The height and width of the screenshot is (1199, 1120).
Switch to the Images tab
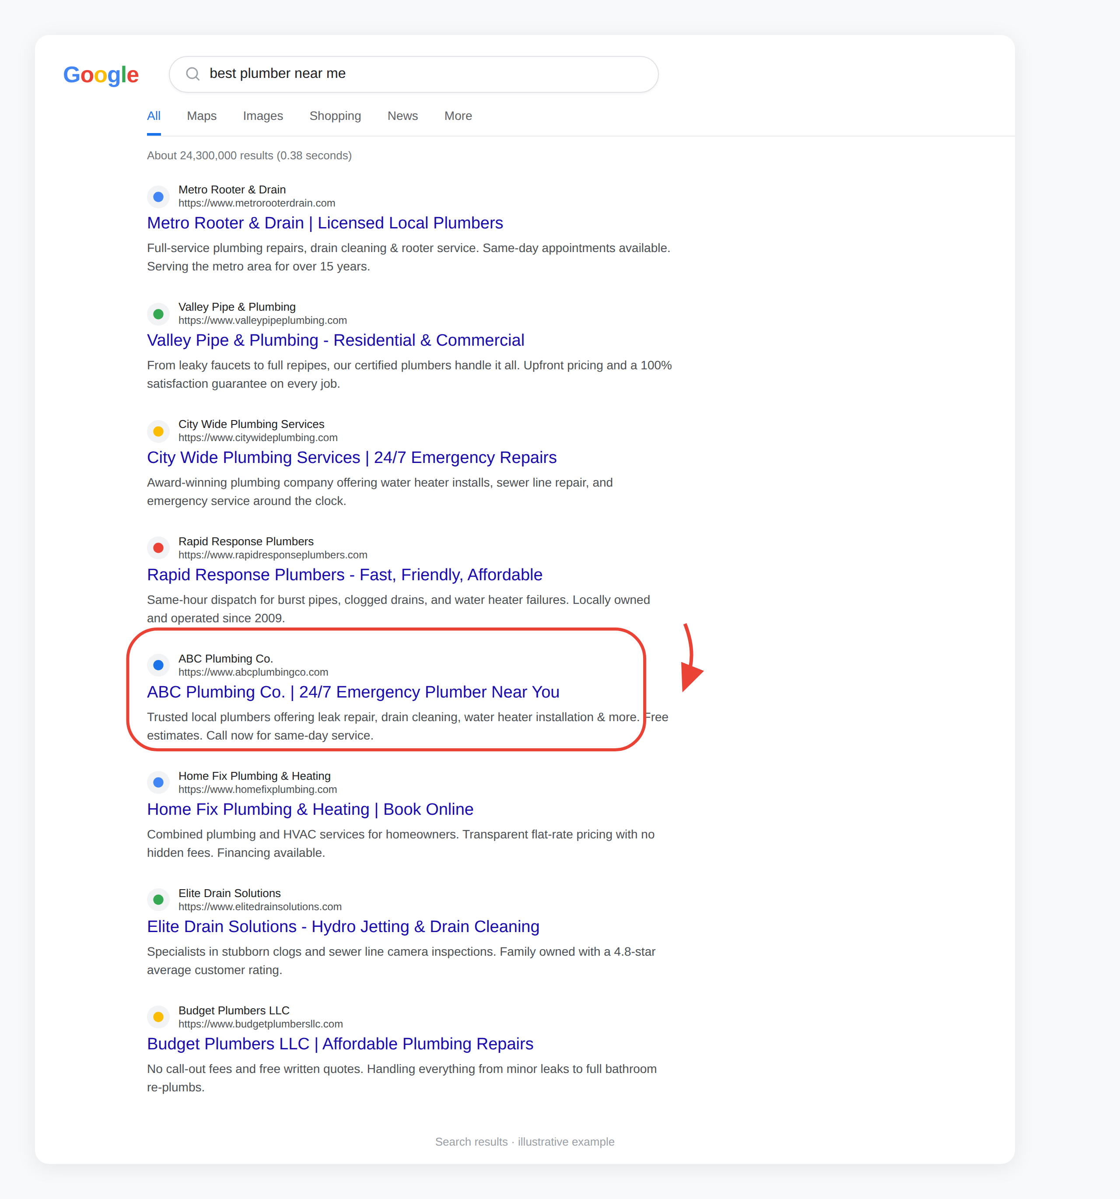(263, 116)
